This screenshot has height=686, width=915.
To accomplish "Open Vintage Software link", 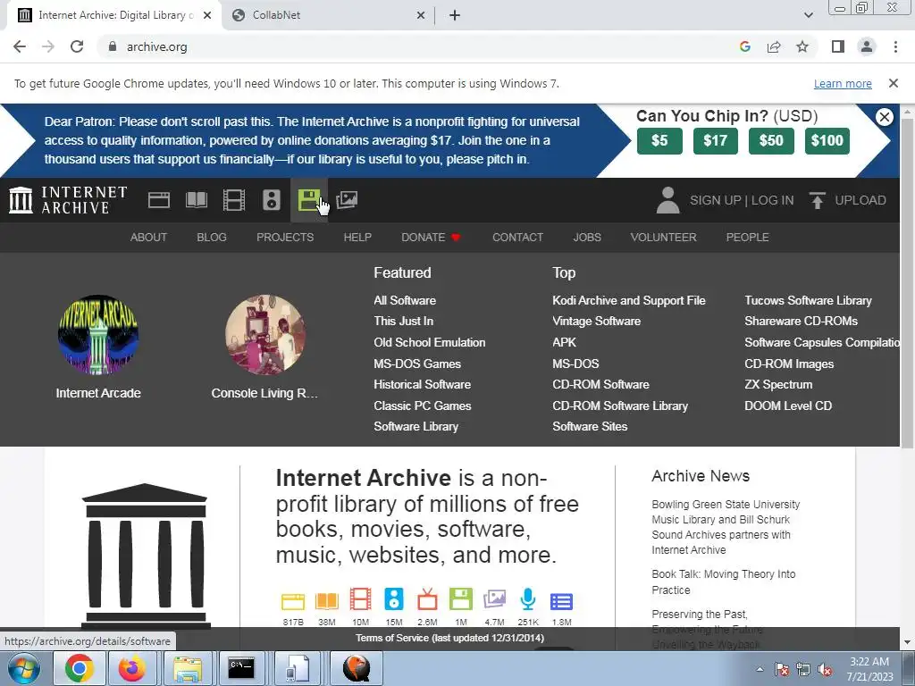I will (596, 322).
